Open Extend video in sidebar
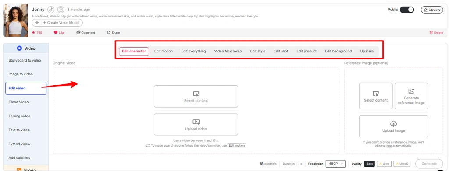 coord(19,144)
